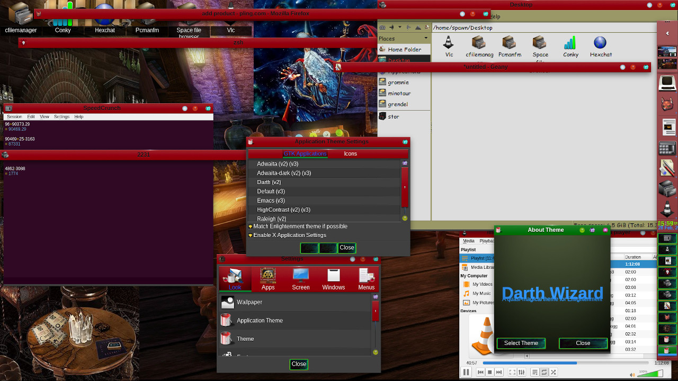Select My Music in VLC sidebar
This screenshot has height=381, width=678.
click(481, 293)
